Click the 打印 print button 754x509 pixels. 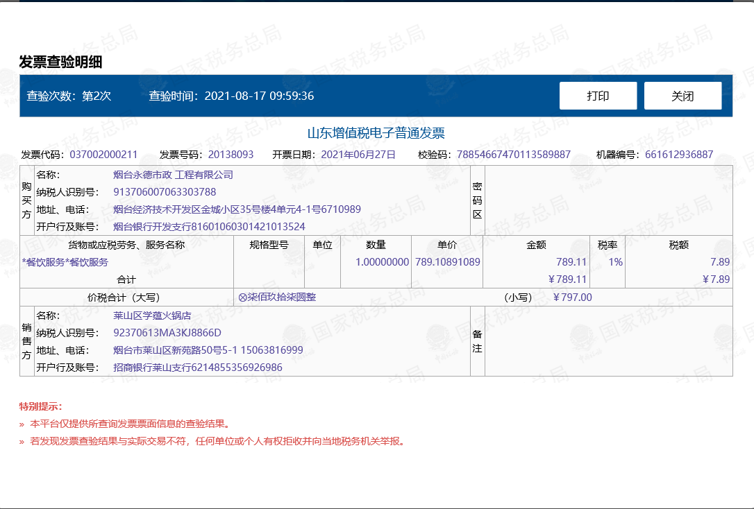click(598, 96)
